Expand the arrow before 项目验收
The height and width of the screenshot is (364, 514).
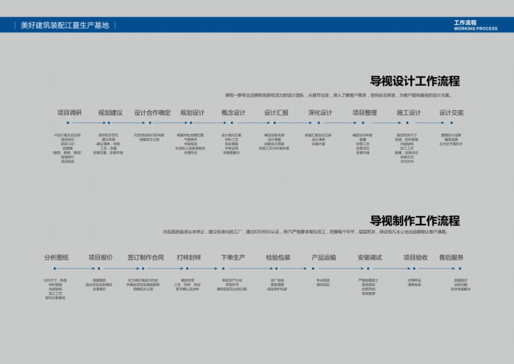pyautogui.click(x=392, y=268)
